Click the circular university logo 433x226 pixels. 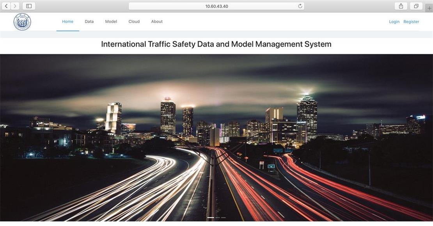point(22,22)
